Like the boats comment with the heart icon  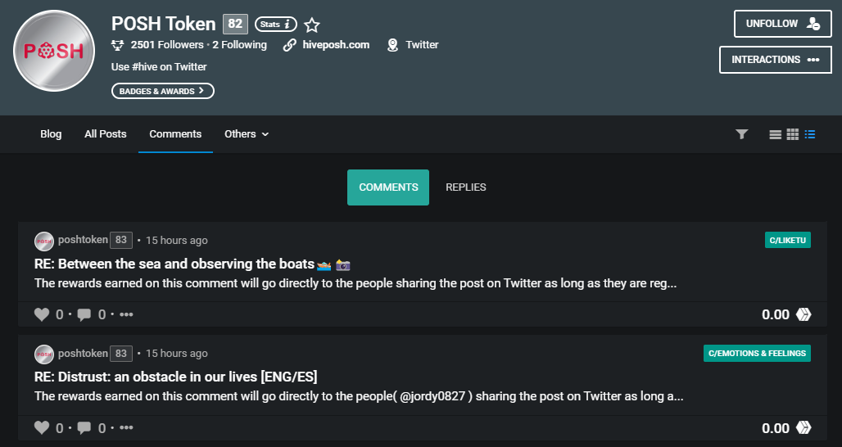42,314
